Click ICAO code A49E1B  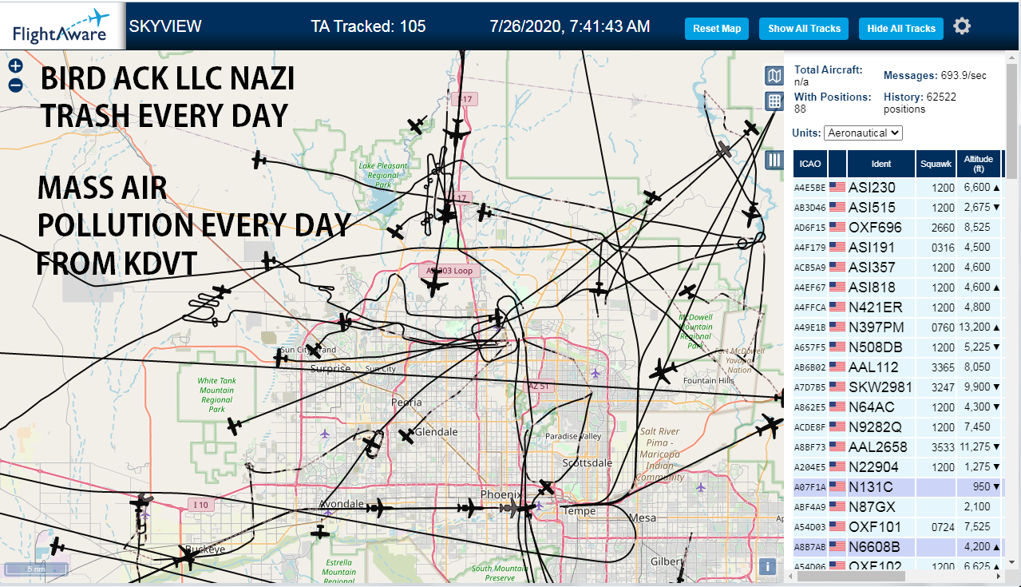click(809, 327)
